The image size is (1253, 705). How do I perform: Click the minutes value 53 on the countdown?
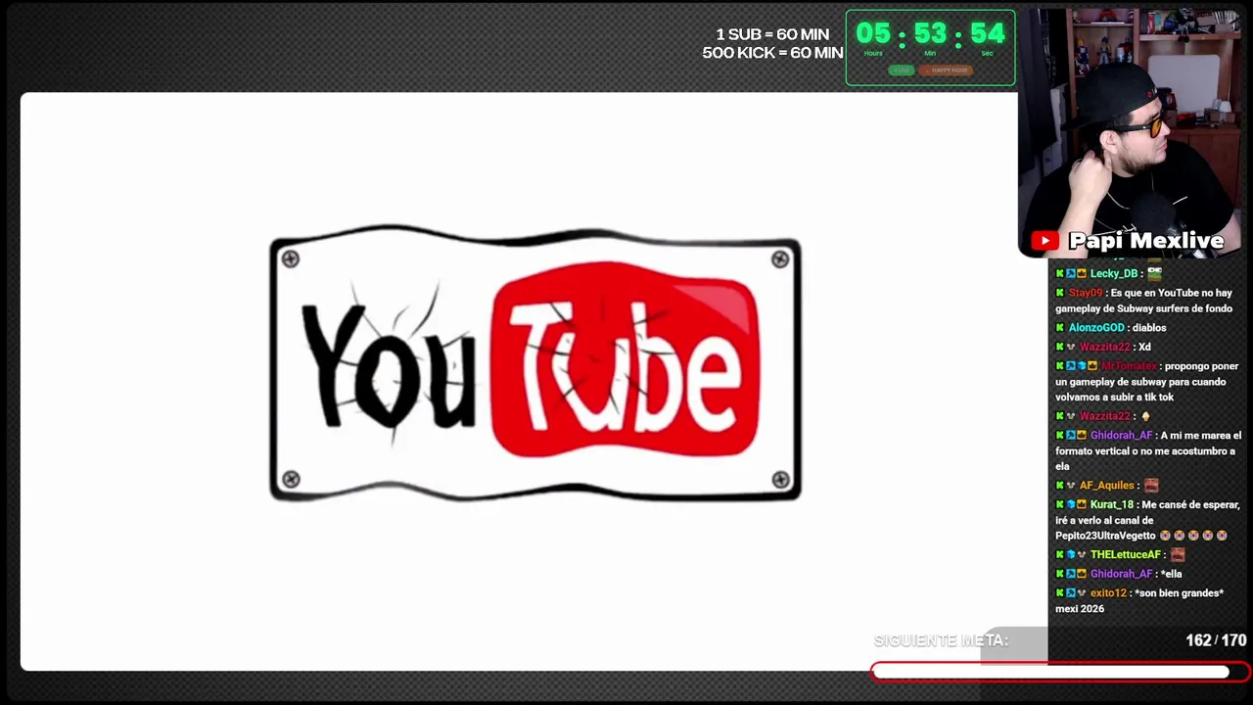[930, 34]
